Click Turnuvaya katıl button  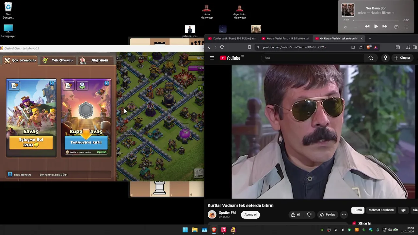coord(86,142)
